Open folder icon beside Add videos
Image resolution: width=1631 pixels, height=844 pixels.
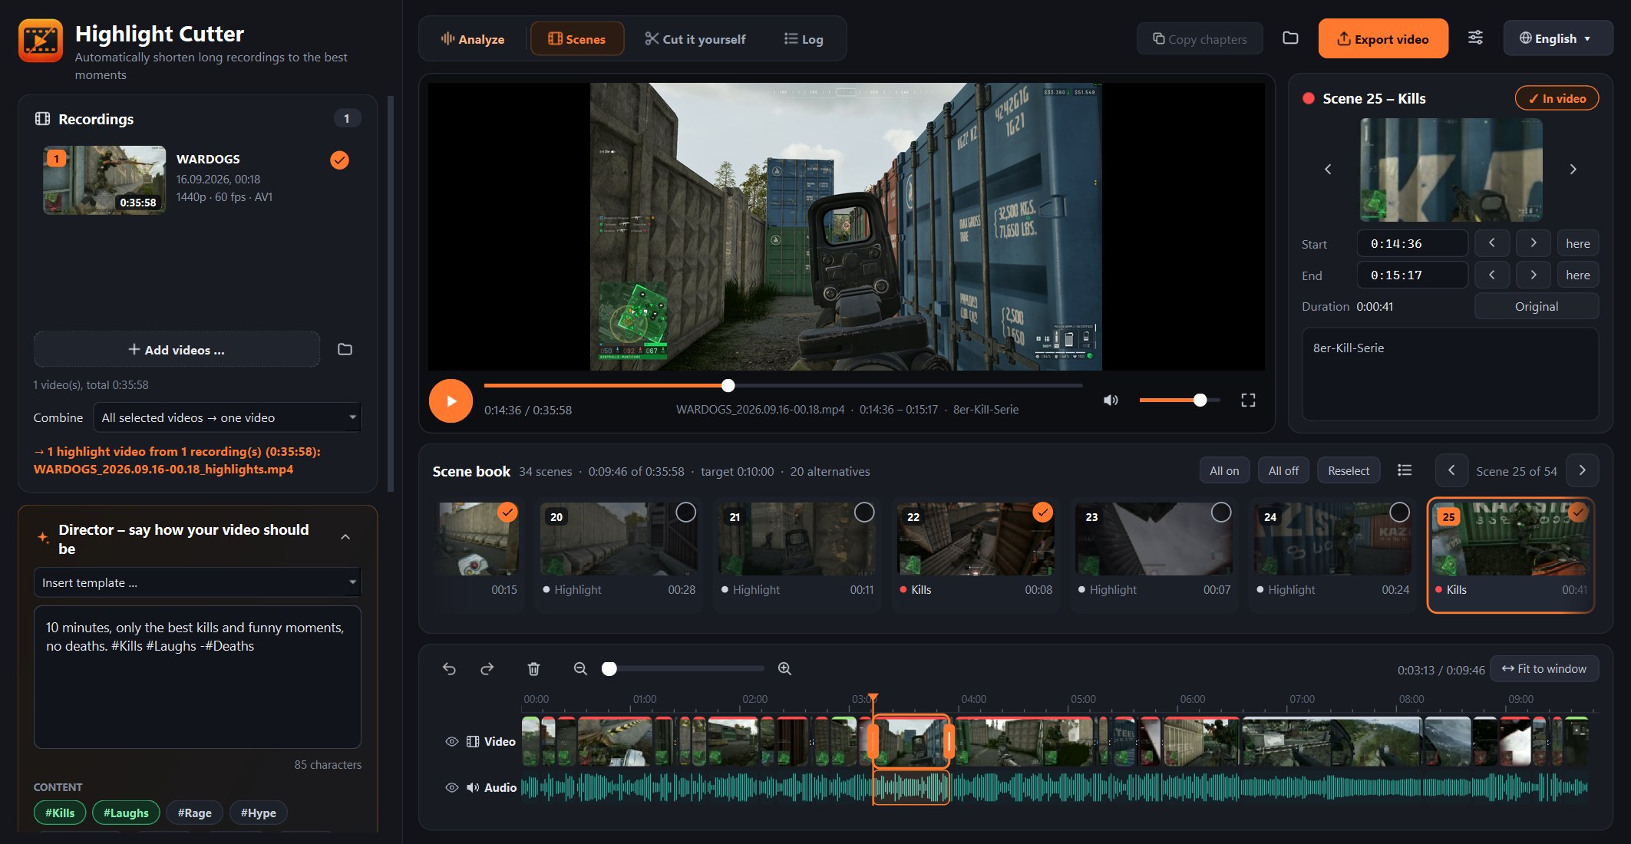345,349
